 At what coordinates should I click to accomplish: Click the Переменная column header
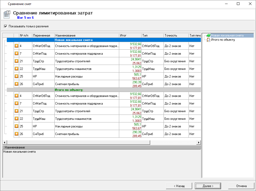(x=43, y=35)
